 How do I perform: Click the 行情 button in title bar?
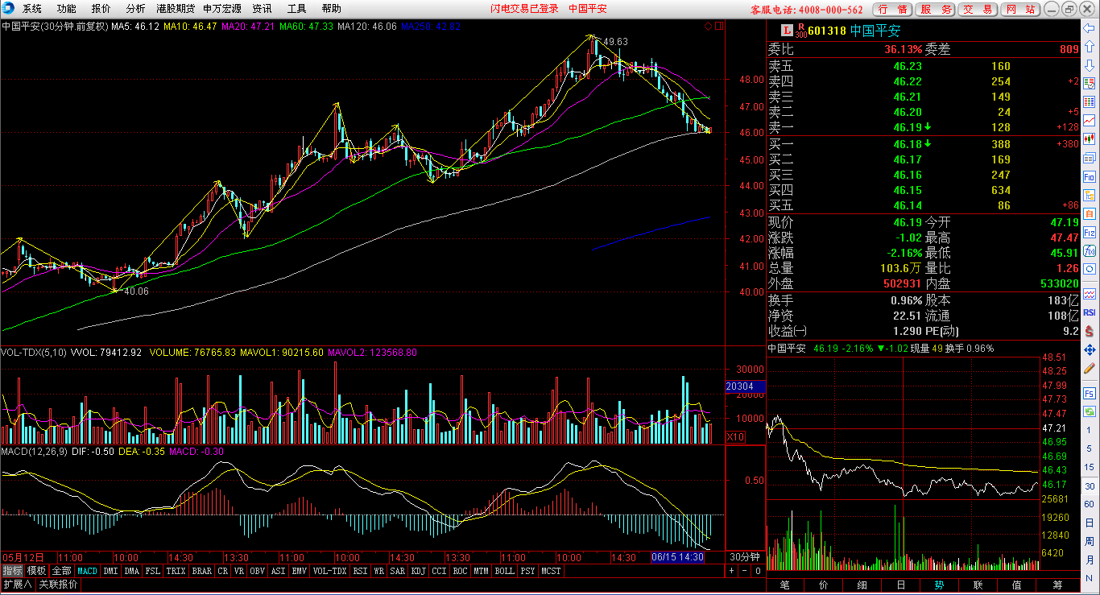893,9
